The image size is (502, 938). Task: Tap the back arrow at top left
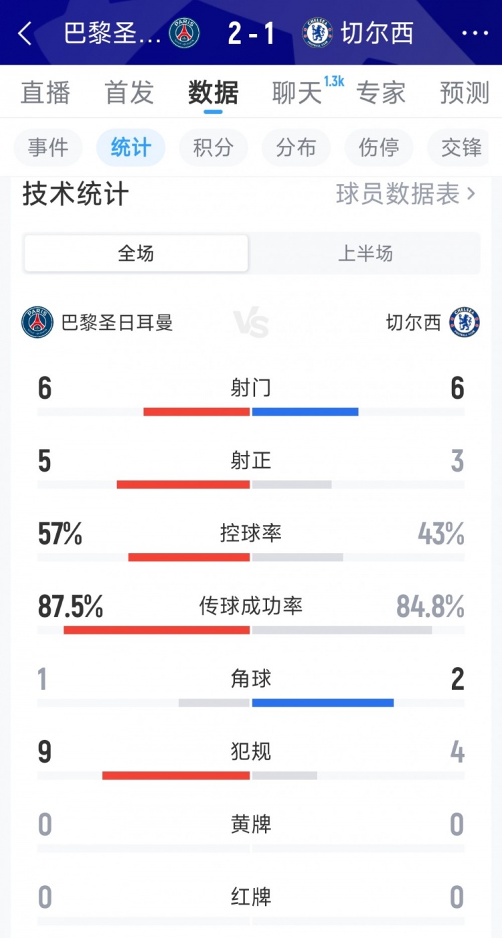tap(25, 33)
